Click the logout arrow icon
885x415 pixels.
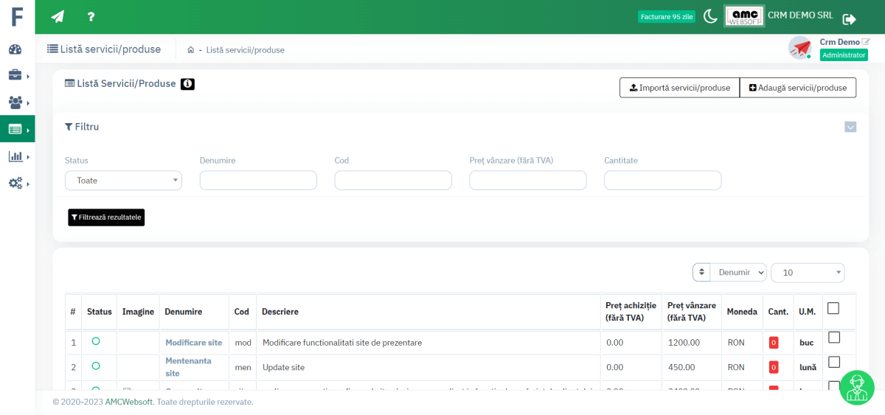(x=850, y=19)
